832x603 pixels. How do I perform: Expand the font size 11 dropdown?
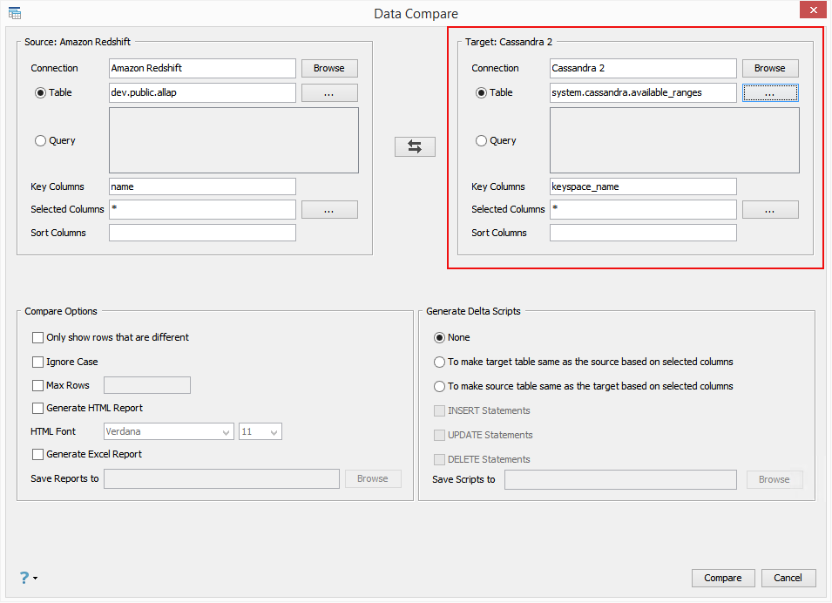[x=260, y=431]
